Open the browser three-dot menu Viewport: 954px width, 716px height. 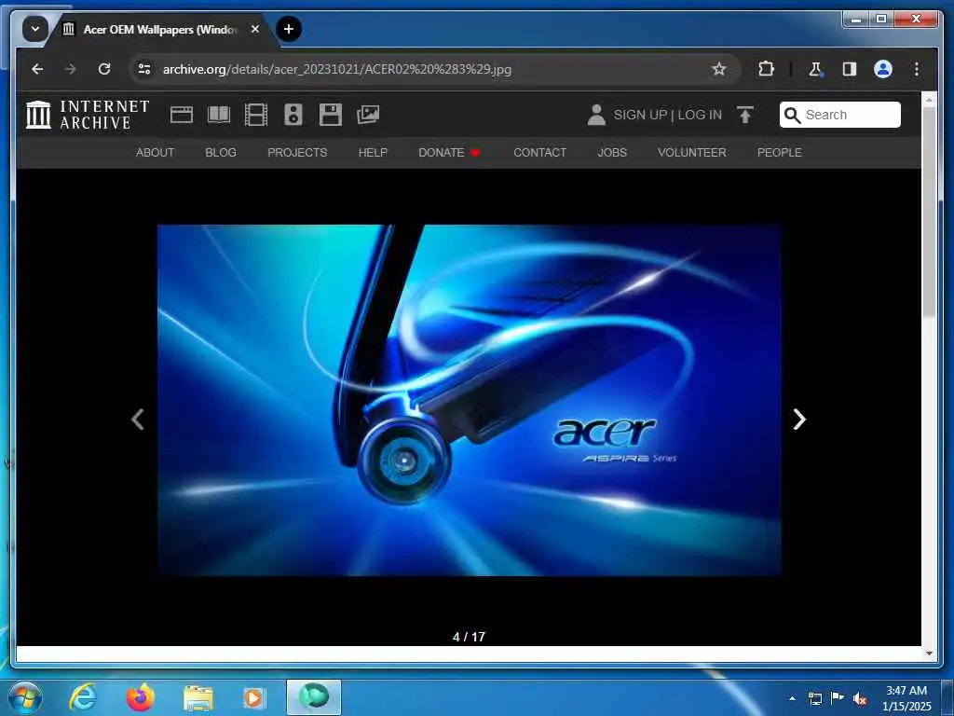[x=917, y=69]
